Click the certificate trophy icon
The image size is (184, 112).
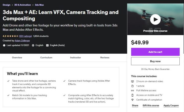click(132, 100)
